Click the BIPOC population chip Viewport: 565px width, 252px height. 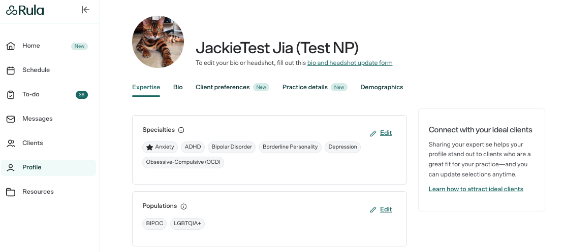click(154, 224)
